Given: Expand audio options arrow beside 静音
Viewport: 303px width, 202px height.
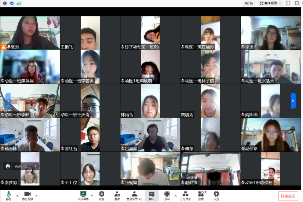Looking at the screenshot, I should pyautogui.click(x=17, y=196).
